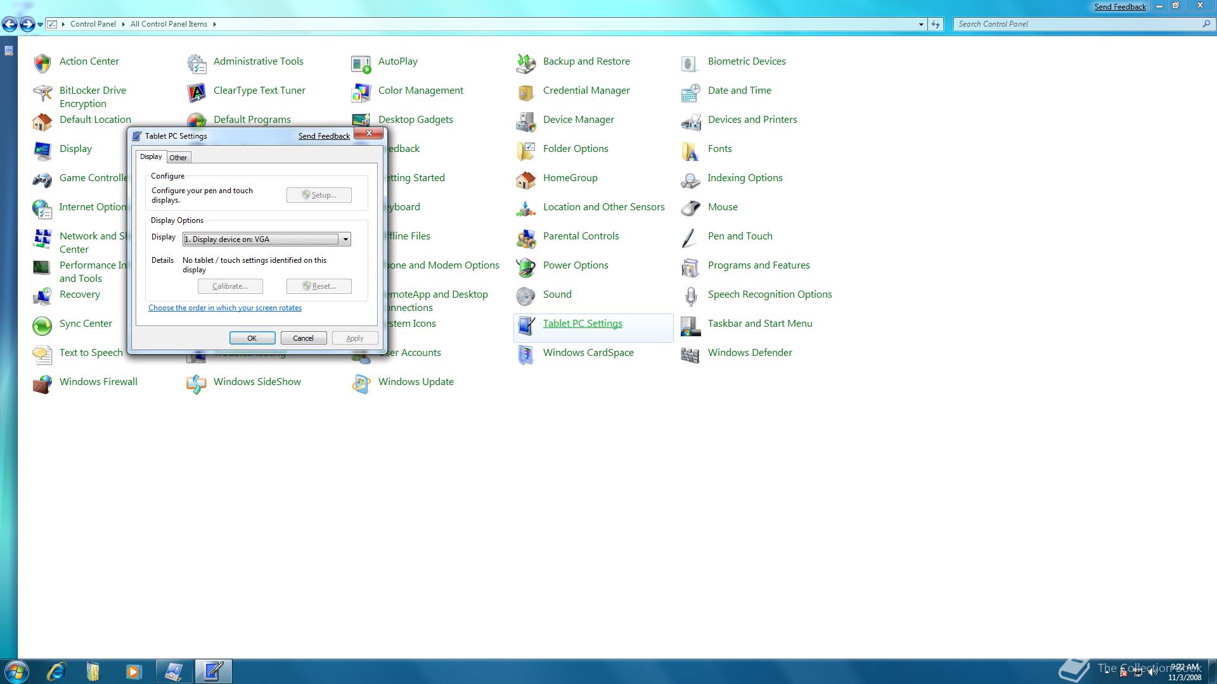Open the Action Center icon
The image size is (1217, 684).
(x=42, y=63)
